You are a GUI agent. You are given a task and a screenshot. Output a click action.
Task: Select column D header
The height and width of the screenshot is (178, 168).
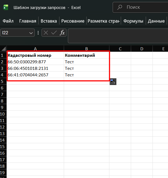click(142, 49)
